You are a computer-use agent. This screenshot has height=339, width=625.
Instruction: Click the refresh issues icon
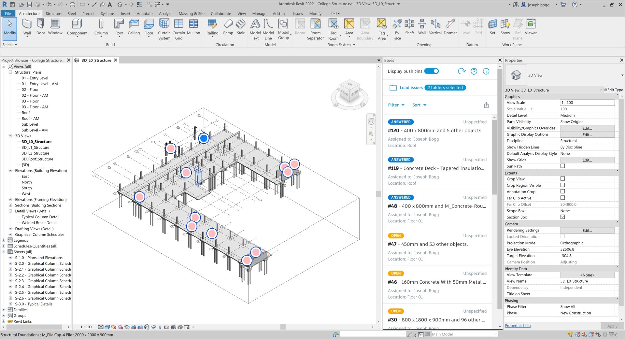tap(462, 71)
